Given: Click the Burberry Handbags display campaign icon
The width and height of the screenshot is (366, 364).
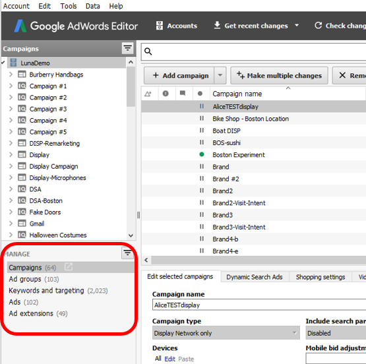Looking at the screenshot, I should point(22,75).
